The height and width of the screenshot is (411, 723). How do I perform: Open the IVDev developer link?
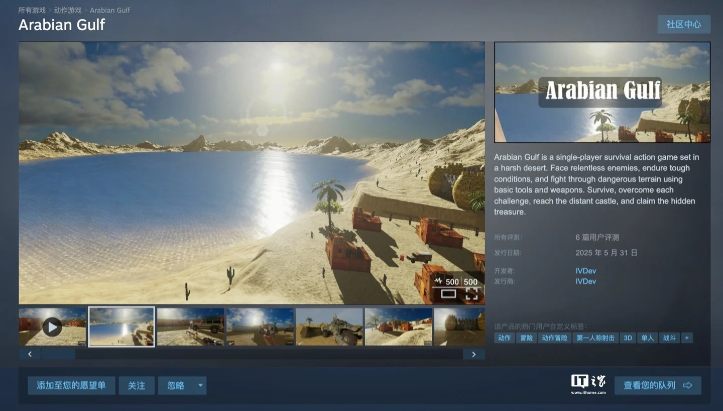point(586,271)
